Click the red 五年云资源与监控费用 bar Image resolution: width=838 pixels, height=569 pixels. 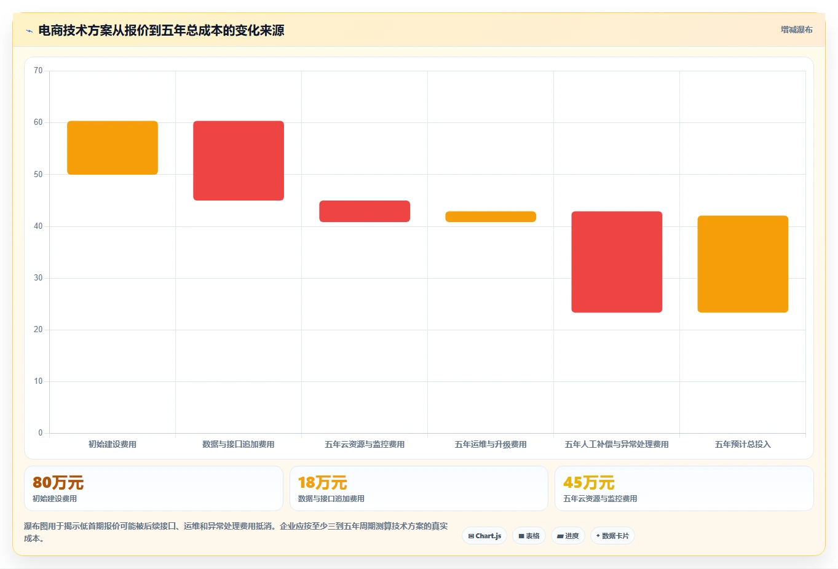365,211
